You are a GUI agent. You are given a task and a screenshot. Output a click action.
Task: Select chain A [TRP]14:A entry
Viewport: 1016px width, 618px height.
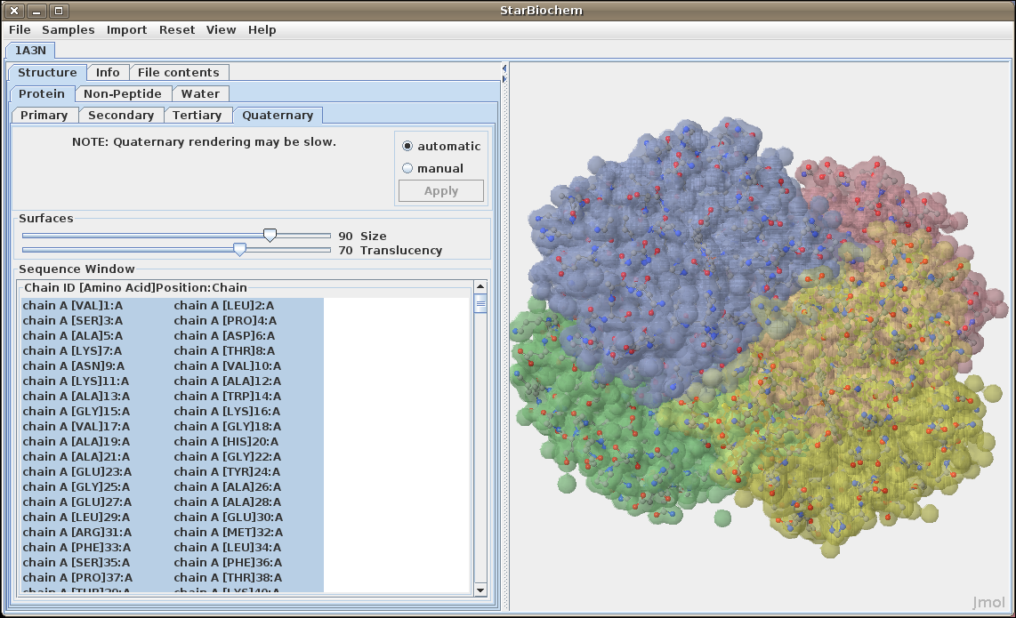228,397
